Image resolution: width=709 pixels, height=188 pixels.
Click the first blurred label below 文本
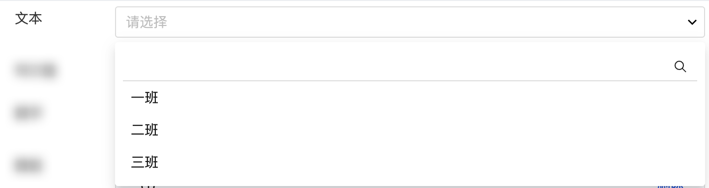pyautogui.click(x=35, y=70)
